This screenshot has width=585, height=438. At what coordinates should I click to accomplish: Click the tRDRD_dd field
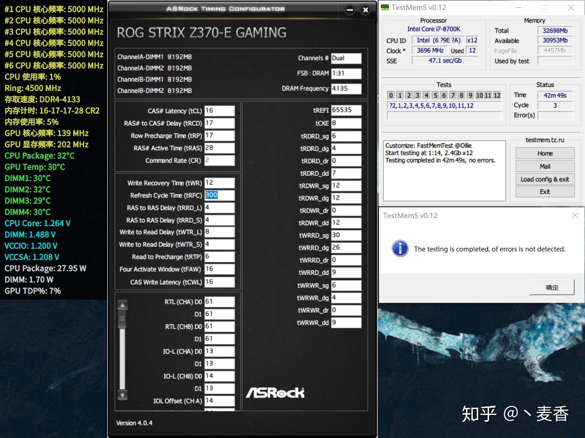pos(346,173)
